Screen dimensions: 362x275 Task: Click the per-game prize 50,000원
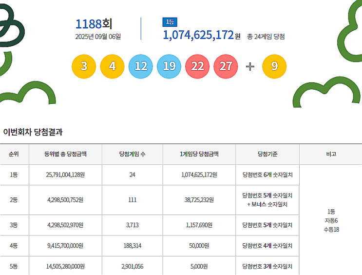click(x=199, y=245)
